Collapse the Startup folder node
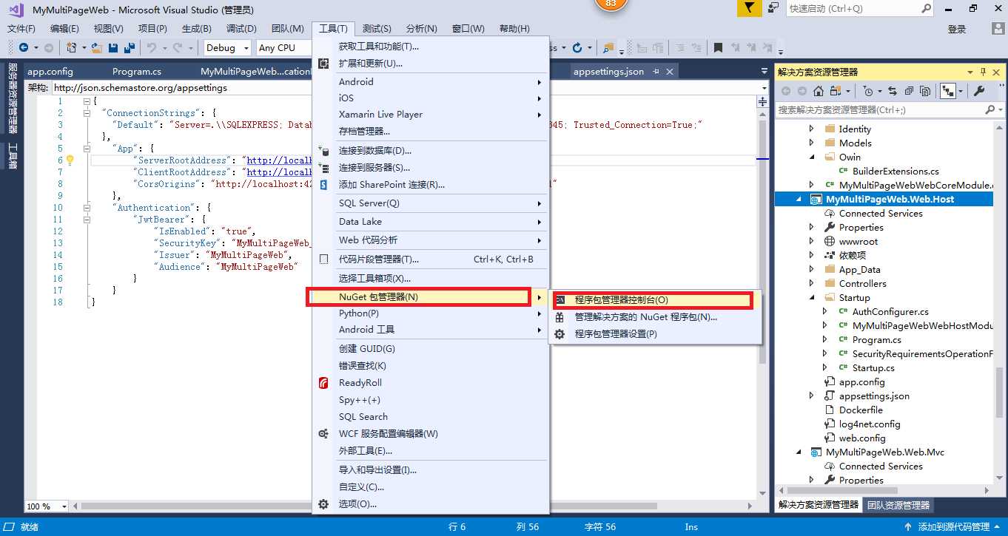The image size is (1008, 536). (x=812, y=297)
